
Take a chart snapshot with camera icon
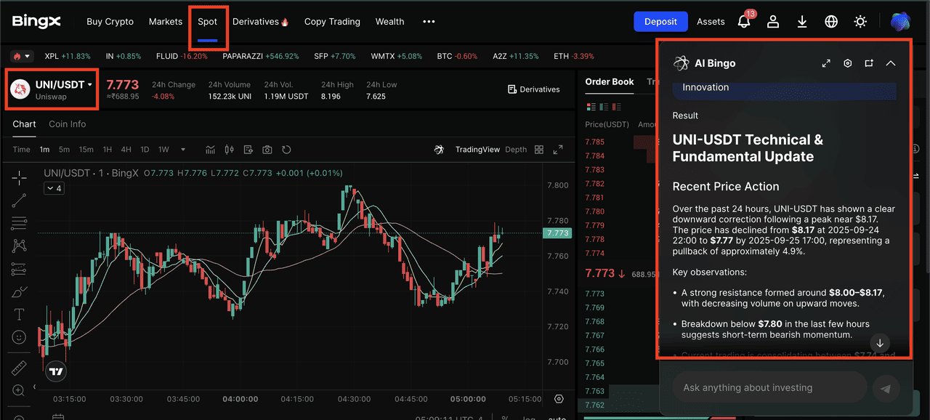(267, 150)
